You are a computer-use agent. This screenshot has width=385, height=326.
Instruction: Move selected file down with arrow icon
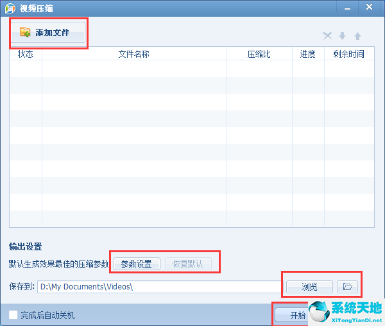point(342,36)
